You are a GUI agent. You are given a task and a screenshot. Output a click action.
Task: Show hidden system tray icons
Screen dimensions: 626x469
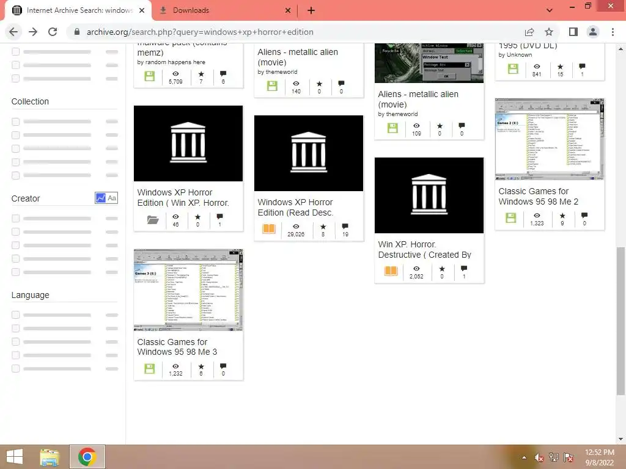524,457
